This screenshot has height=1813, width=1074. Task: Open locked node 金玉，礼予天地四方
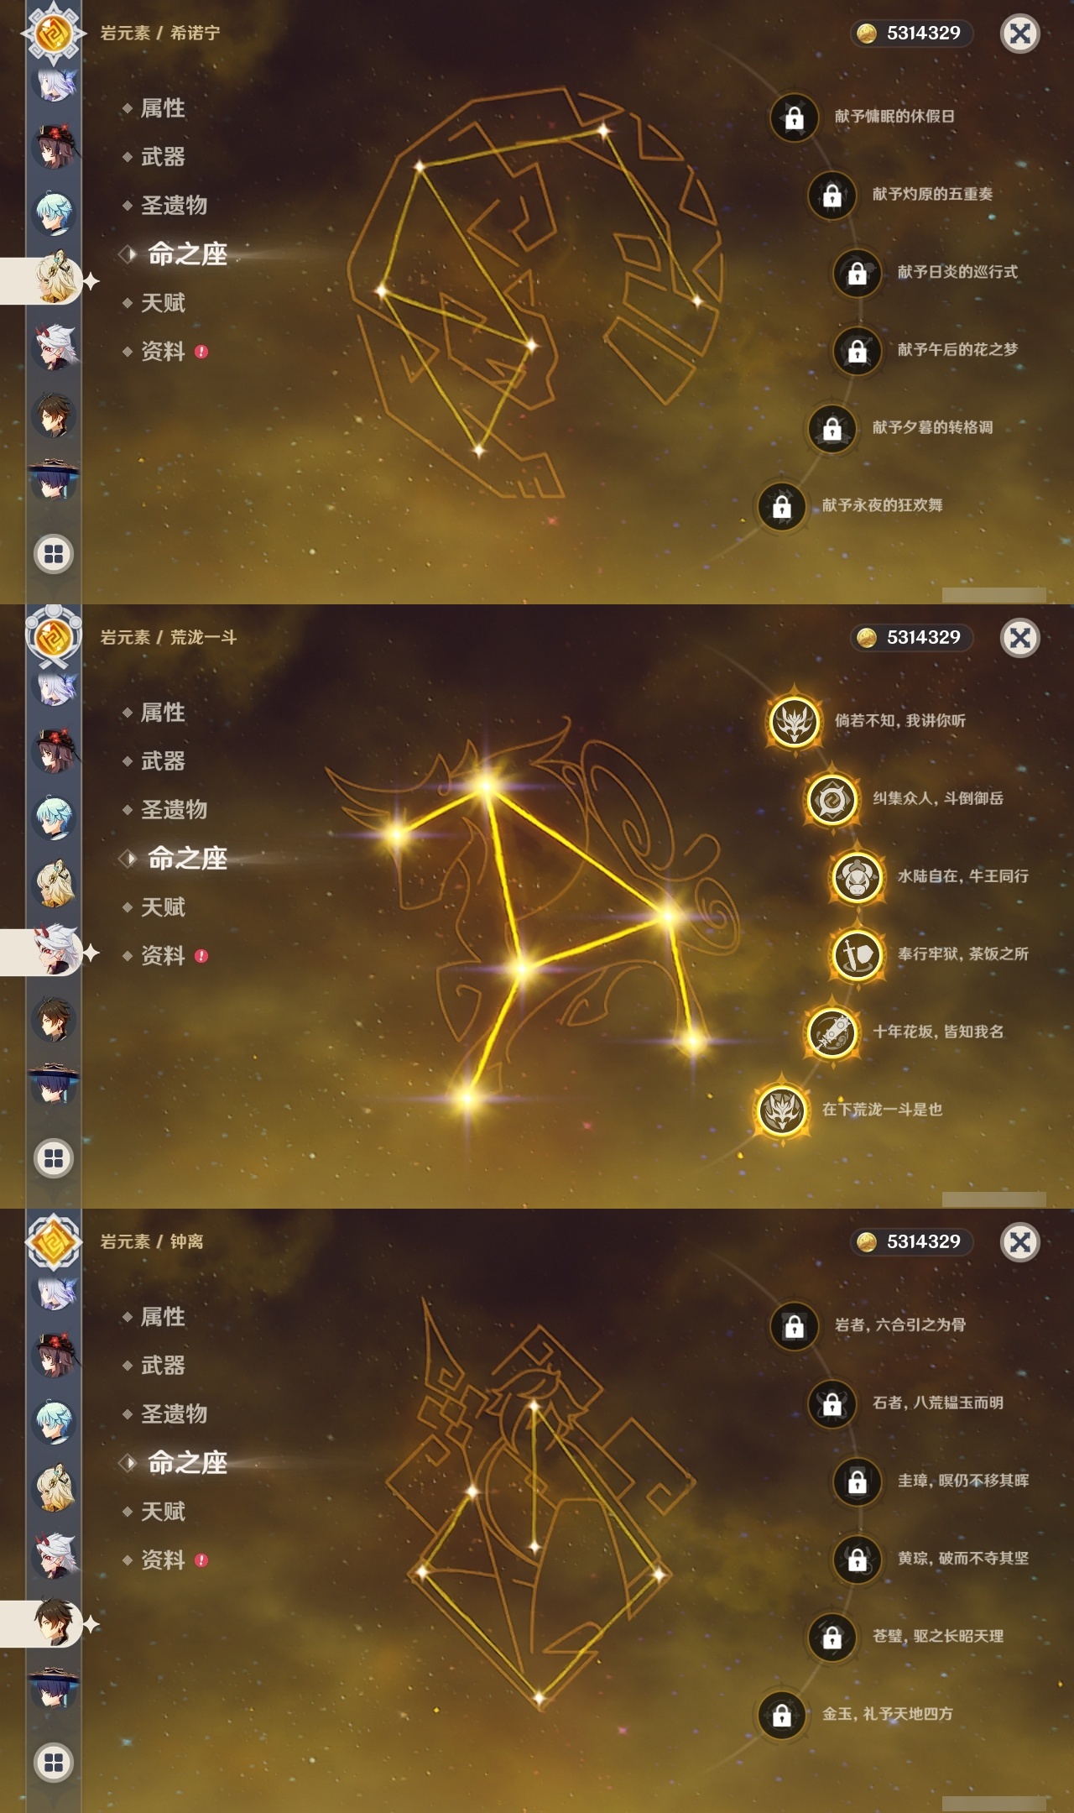coord(781,1714)
